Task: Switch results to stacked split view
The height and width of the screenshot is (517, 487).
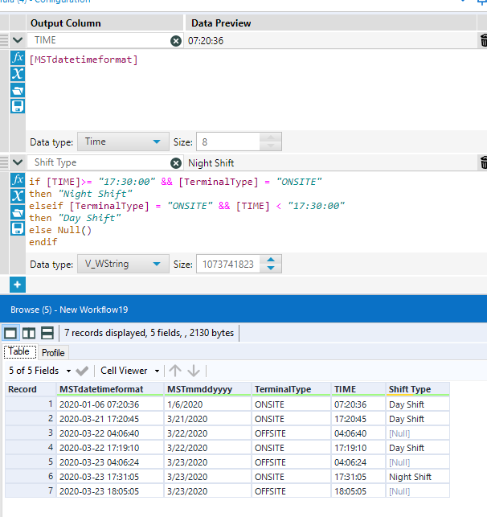Action: click(x=47, y=333)
